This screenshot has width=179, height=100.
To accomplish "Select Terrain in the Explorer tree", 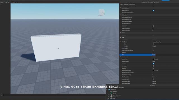I will click(114, 93).
